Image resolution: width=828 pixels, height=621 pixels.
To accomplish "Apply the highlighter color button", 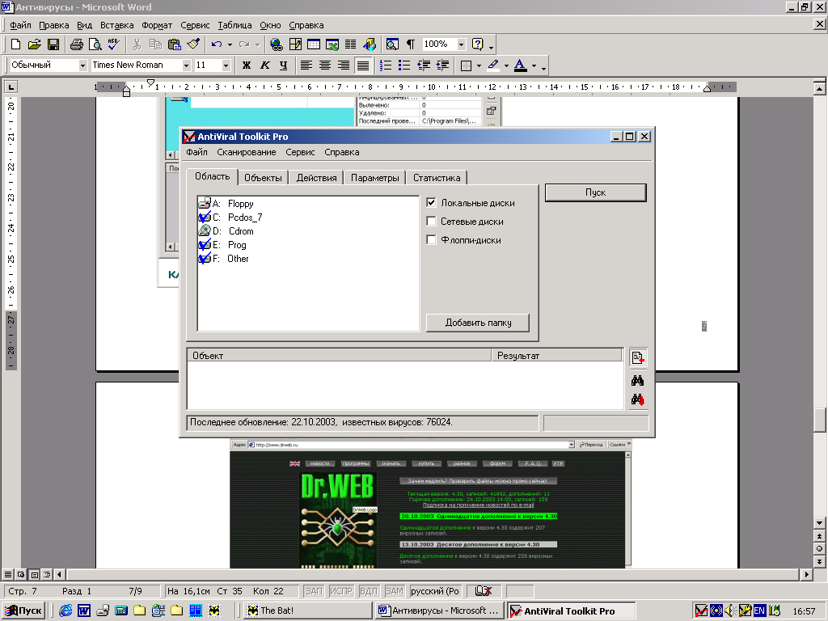I will pos(493,65).
